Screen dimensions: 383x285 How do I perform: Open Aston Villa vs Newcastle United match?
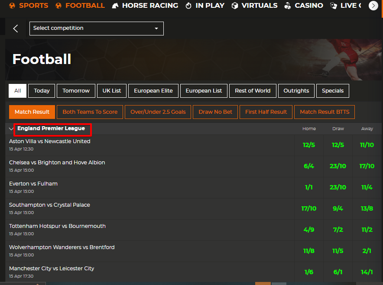49,141
